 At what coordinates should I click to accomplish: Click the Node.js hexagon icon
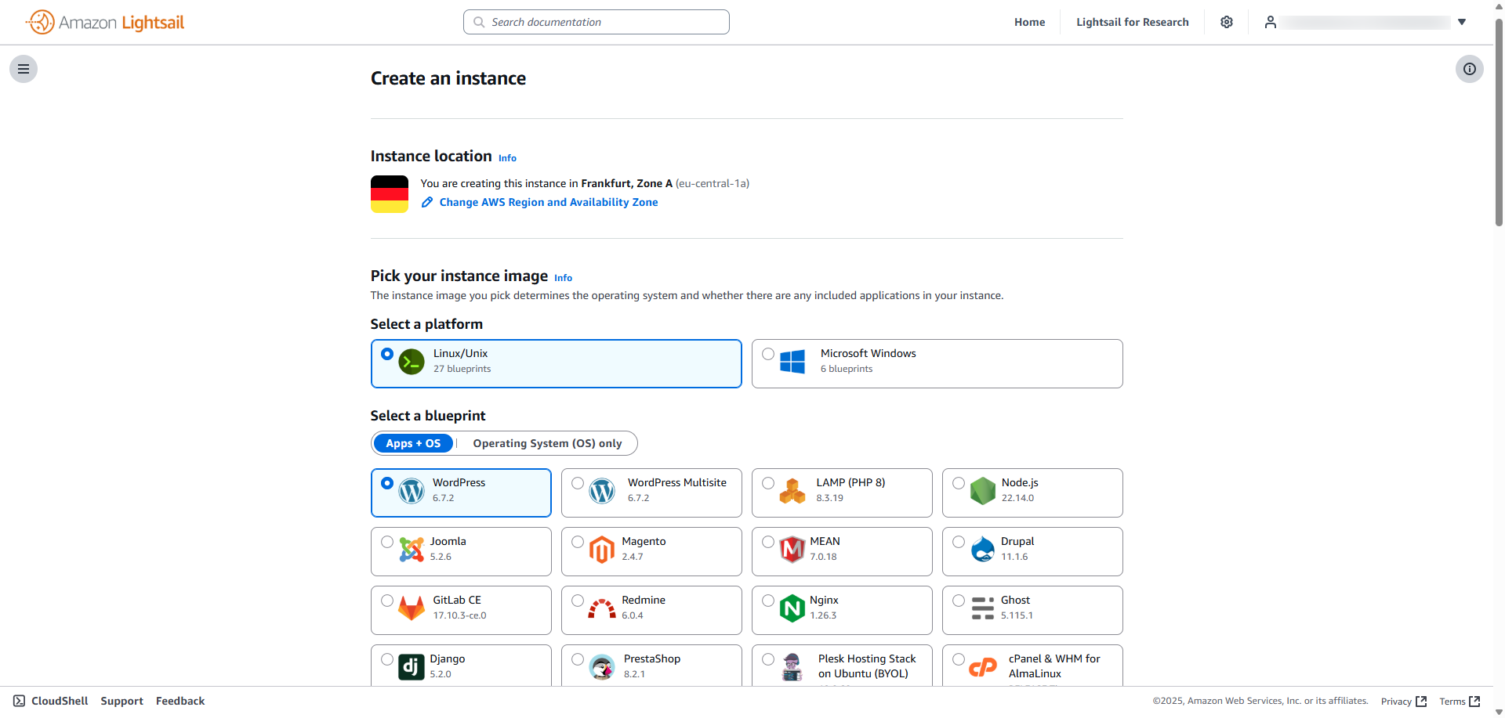click(983, 491)
